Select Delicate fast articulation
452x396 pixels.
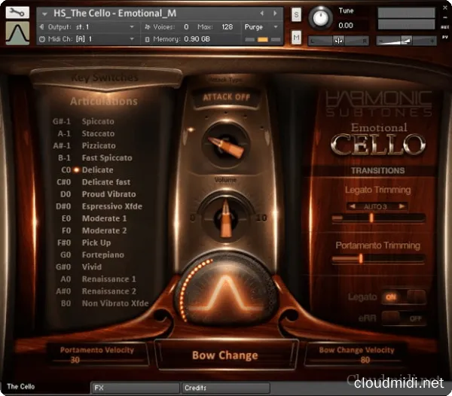coord(106,182)
